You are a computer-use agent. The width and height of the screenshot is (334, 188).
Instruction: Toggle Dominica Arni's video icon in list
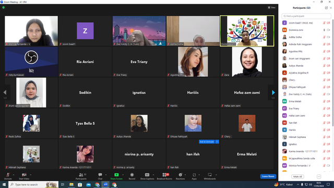click(x=328, y=30)
